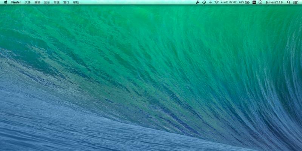The width and height of the screenshot is (302, 151).
Task: Open the 显示 menu
Action: pos(47,2)
